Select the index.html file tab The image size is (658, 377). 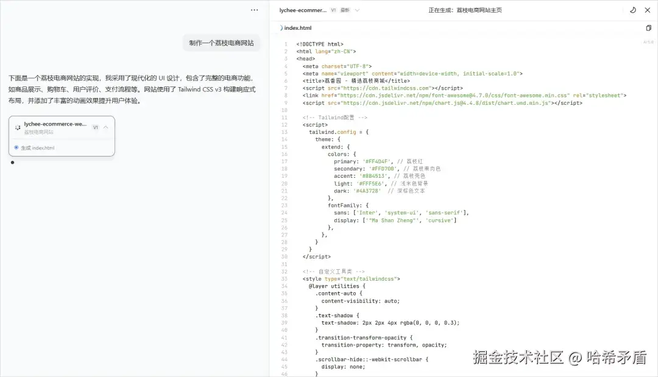297,27
